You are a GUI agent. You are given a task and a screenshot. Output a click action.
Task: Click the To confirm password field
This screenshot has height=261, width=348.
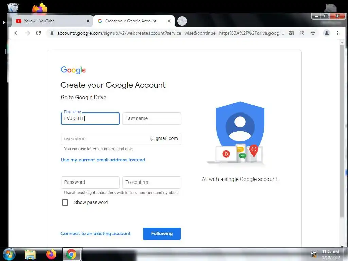[152, 182]
